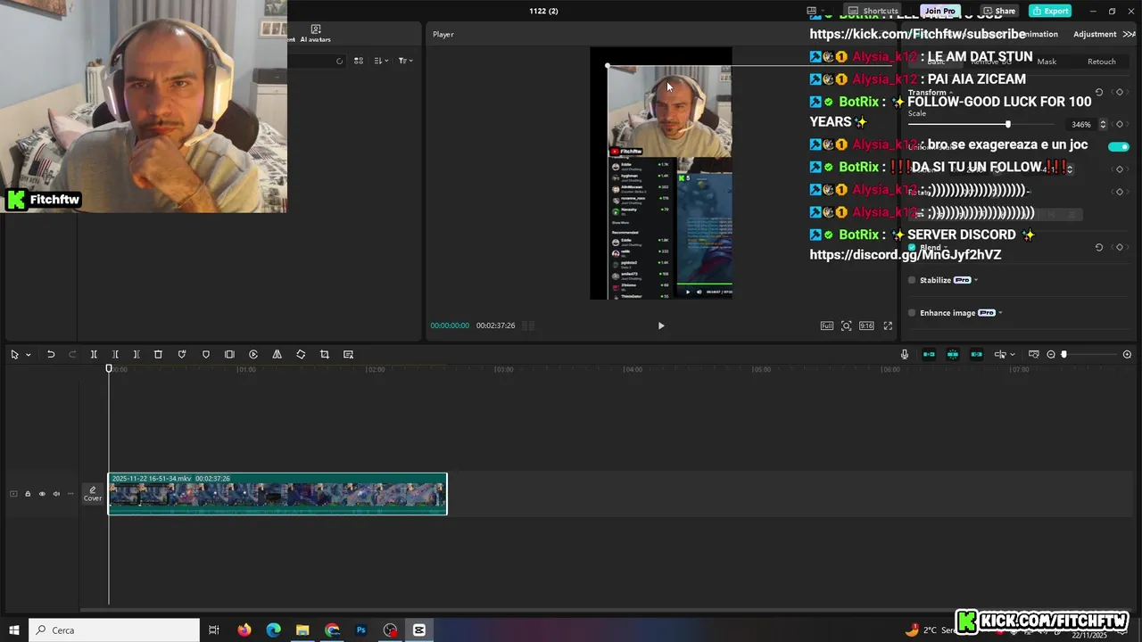The image size is (1142, 642).
Task: Change the 9:16 aspect ratio setting
Action: (x=866, y=325)
